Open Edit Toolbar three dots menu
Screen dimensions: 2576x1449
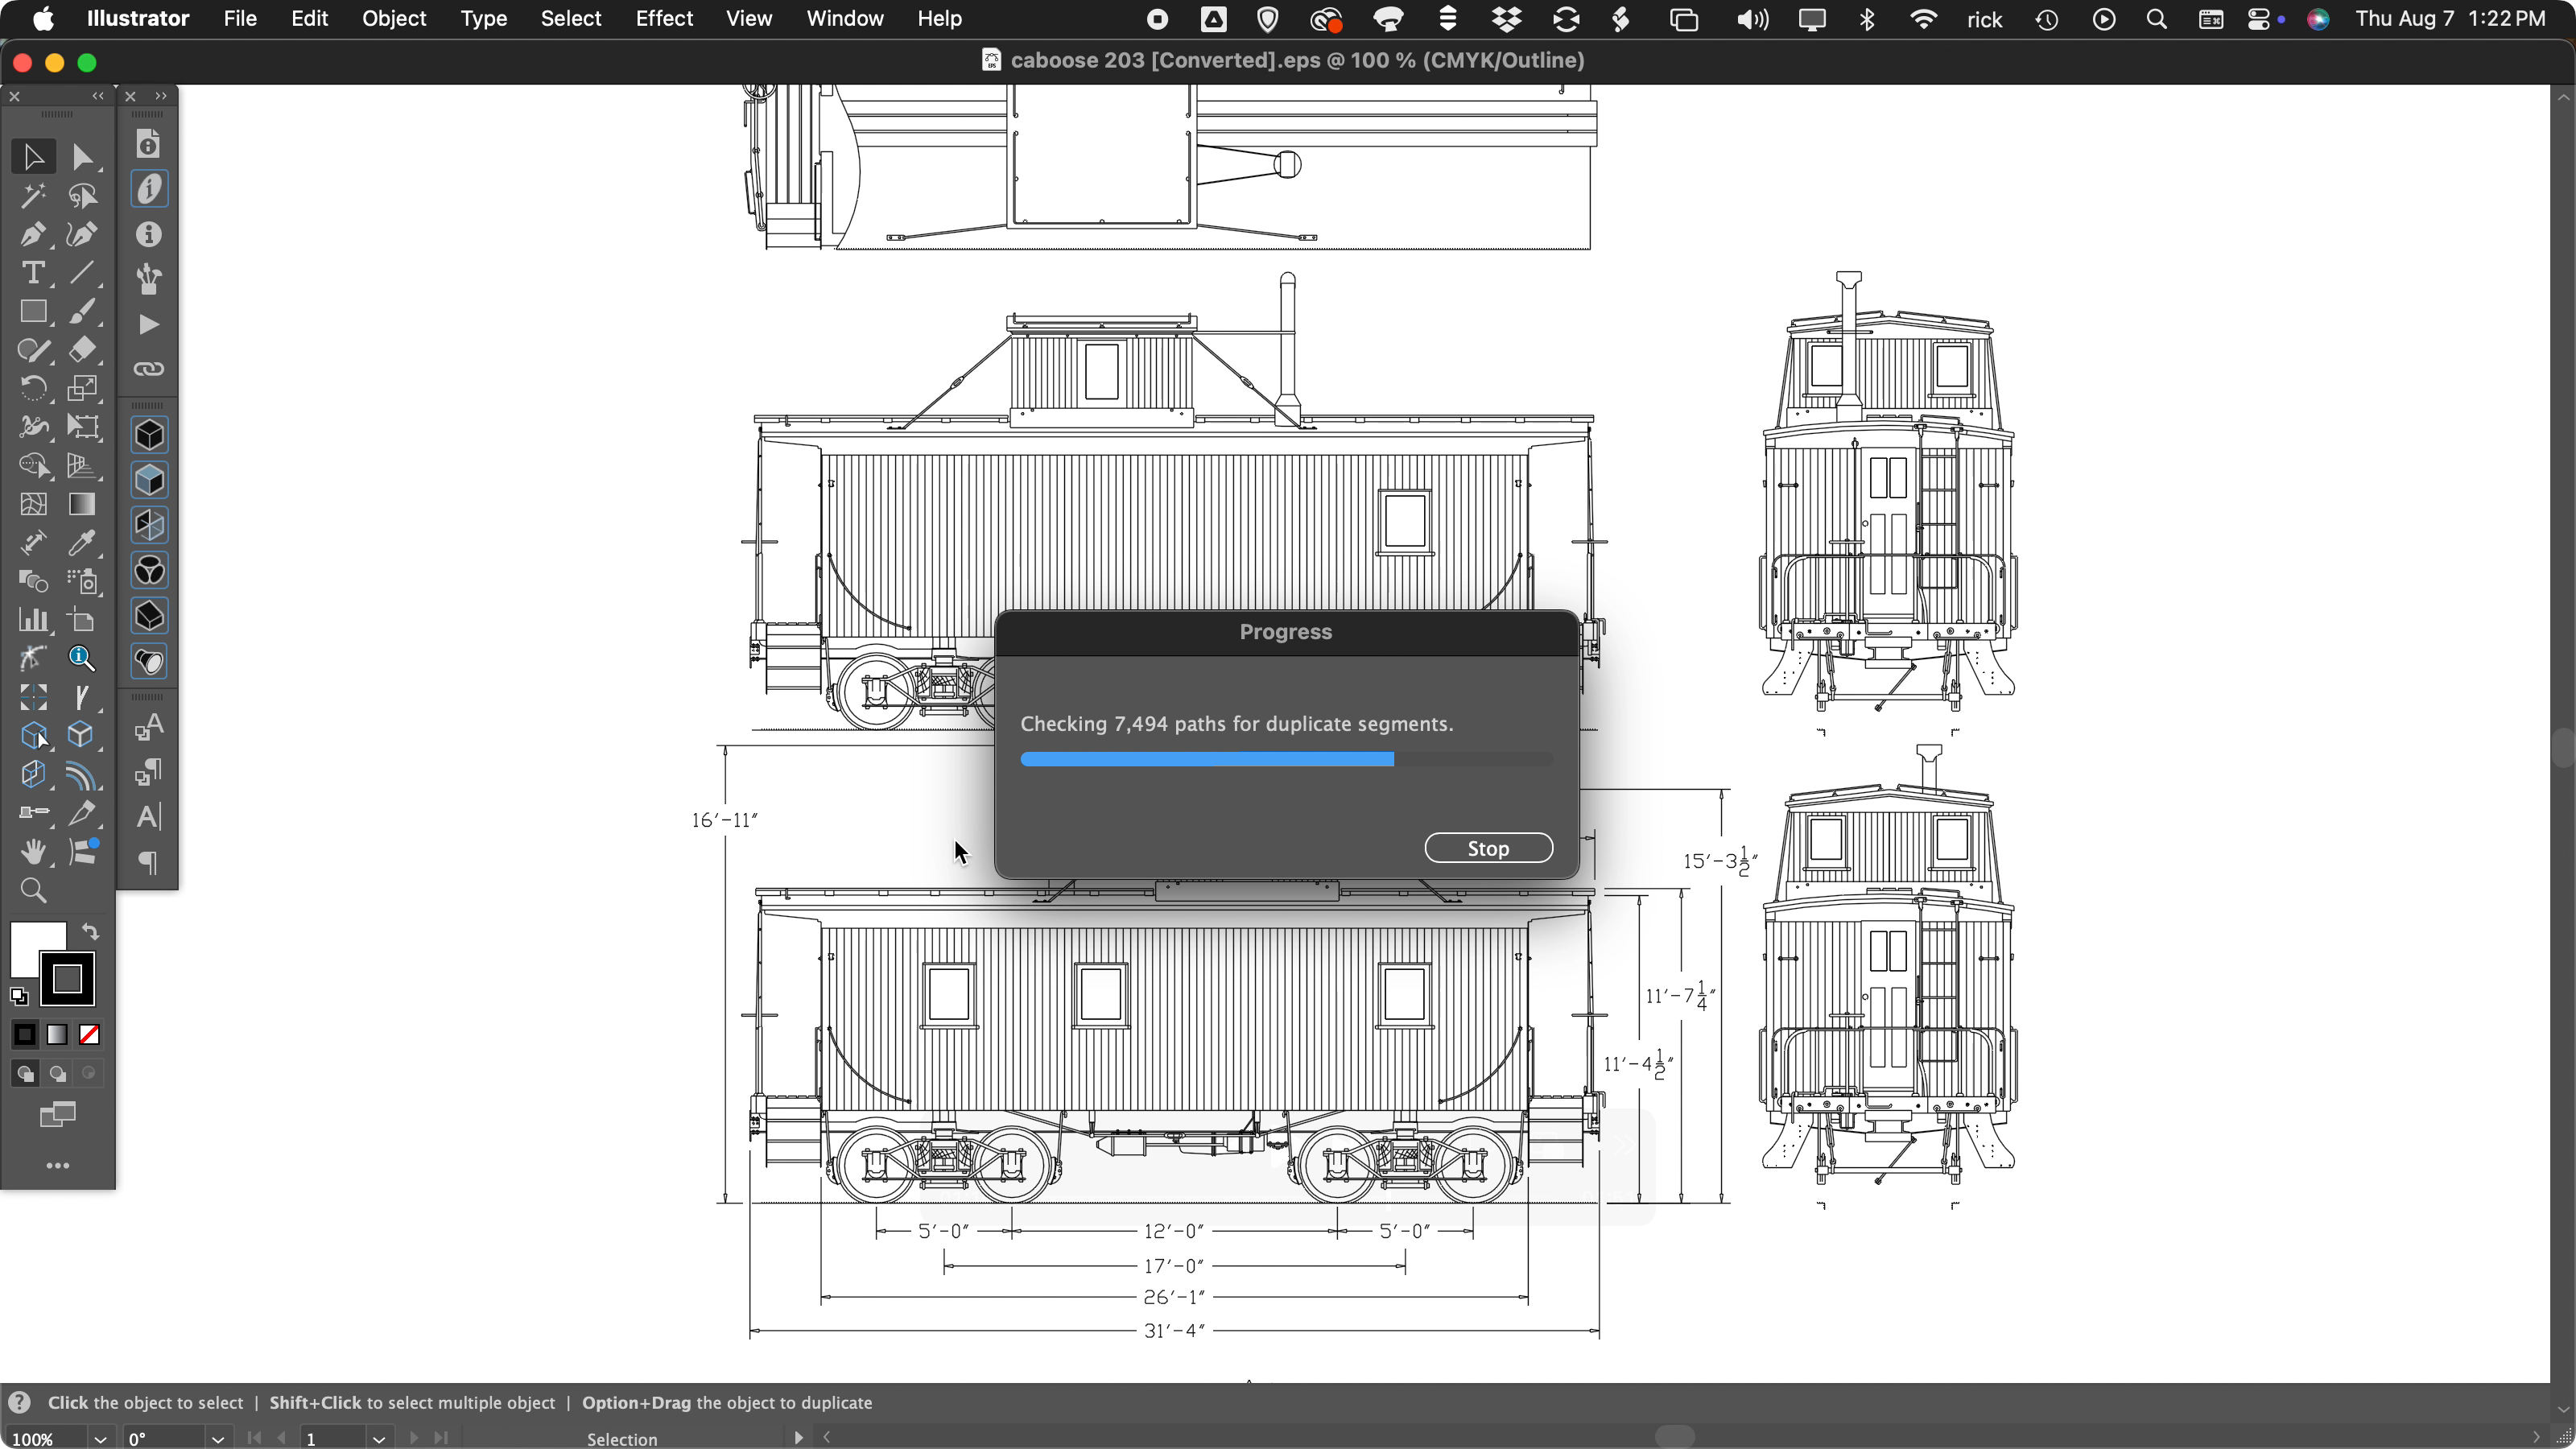pos(58,1166)
